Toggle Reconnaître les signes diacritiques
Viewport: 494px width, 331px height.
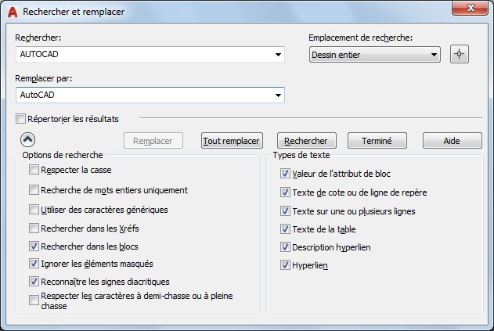click(x=34, y=282)
